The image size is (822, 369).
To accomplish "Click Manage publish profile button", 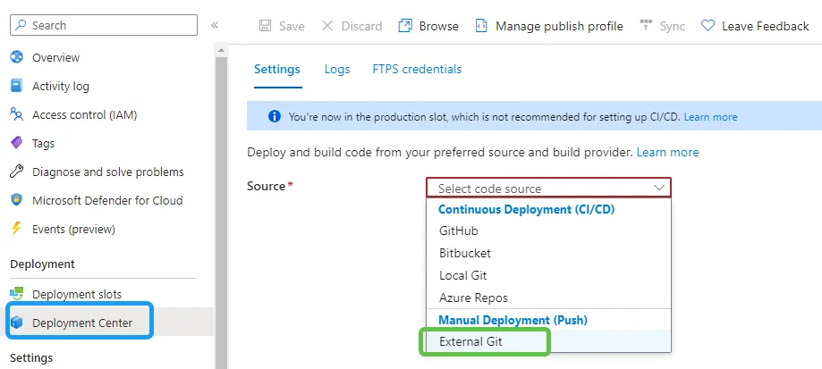I will (548, 26).
